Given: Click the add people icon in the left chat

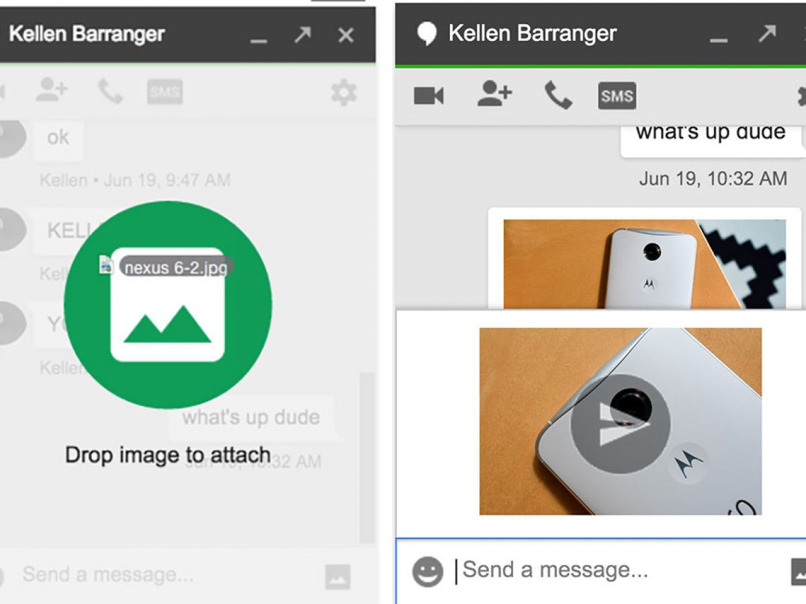Looking at the screenshot, I should tap(52, 92).
